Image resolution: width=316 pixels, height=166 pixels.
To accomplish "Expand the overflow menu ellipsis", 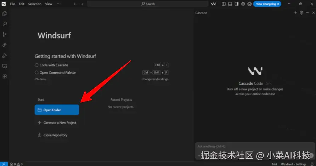I will [59, 4].
